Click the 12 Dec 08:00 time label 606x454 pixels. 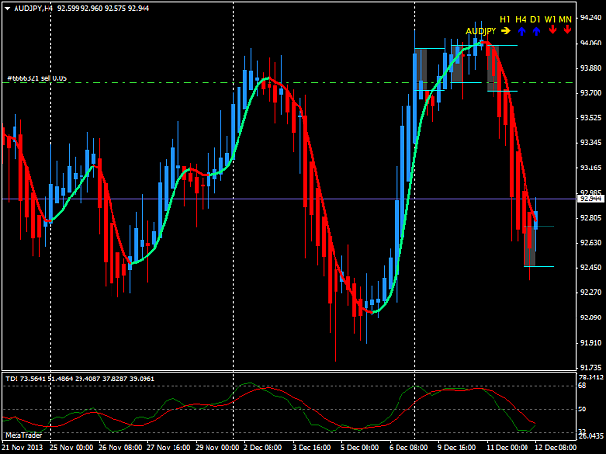pos(556,447)
